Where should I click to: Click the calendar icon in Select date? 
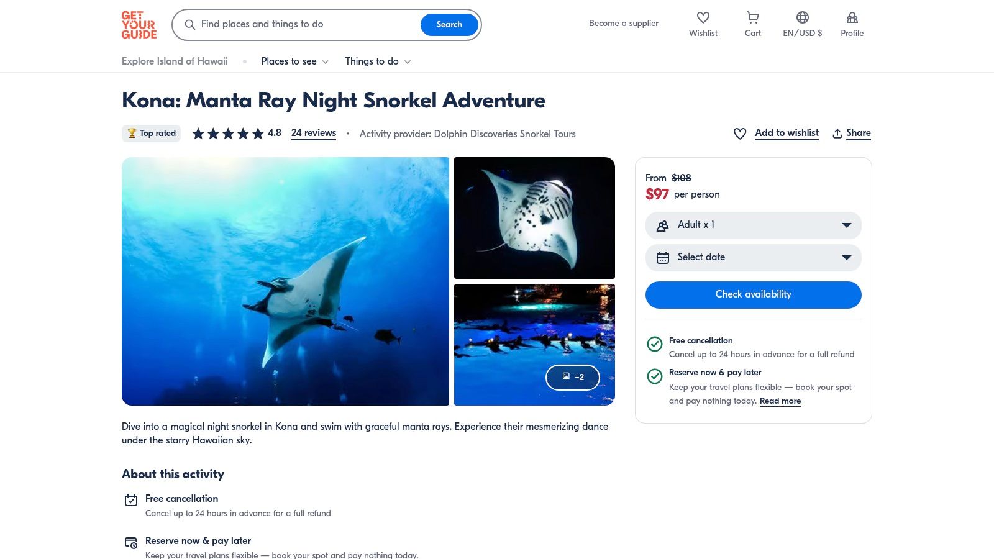click(x=663, y=258)
